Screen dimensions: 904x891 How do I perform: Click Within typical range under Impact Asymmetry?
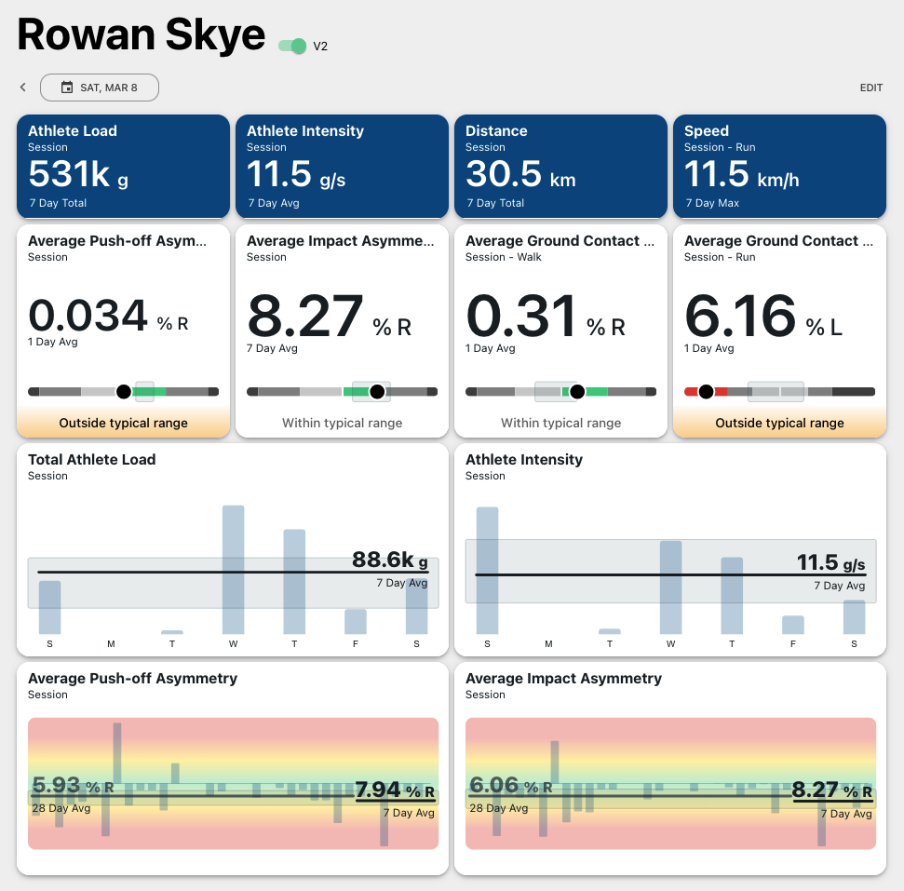click(342, 423)
